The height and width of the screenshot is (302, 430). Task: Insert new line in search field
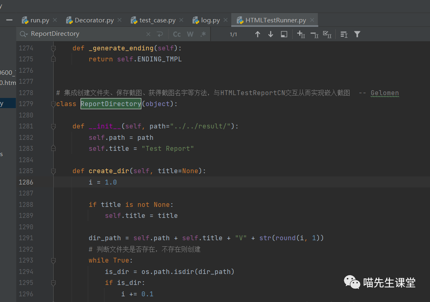point(160,34)
